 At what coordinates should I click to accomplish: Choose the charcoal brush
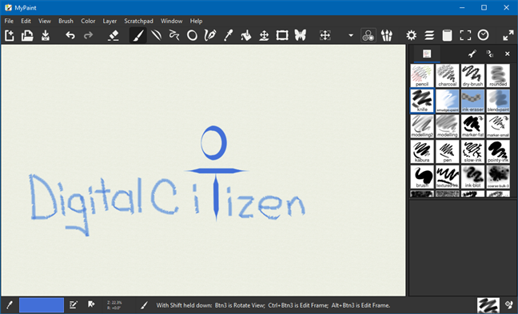(448, 76)
